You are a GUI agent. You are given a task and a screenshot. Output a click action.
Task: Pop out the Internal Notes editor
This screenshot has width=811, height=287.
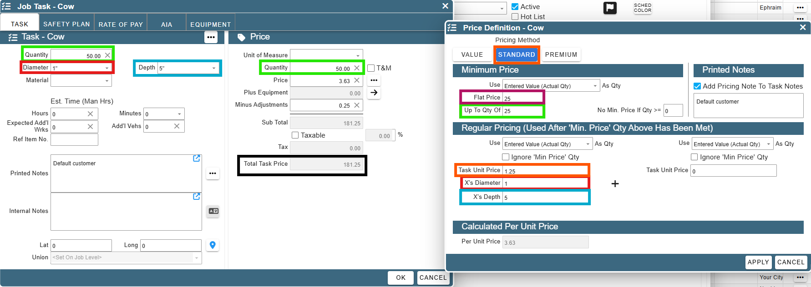(x=197, y=197)
